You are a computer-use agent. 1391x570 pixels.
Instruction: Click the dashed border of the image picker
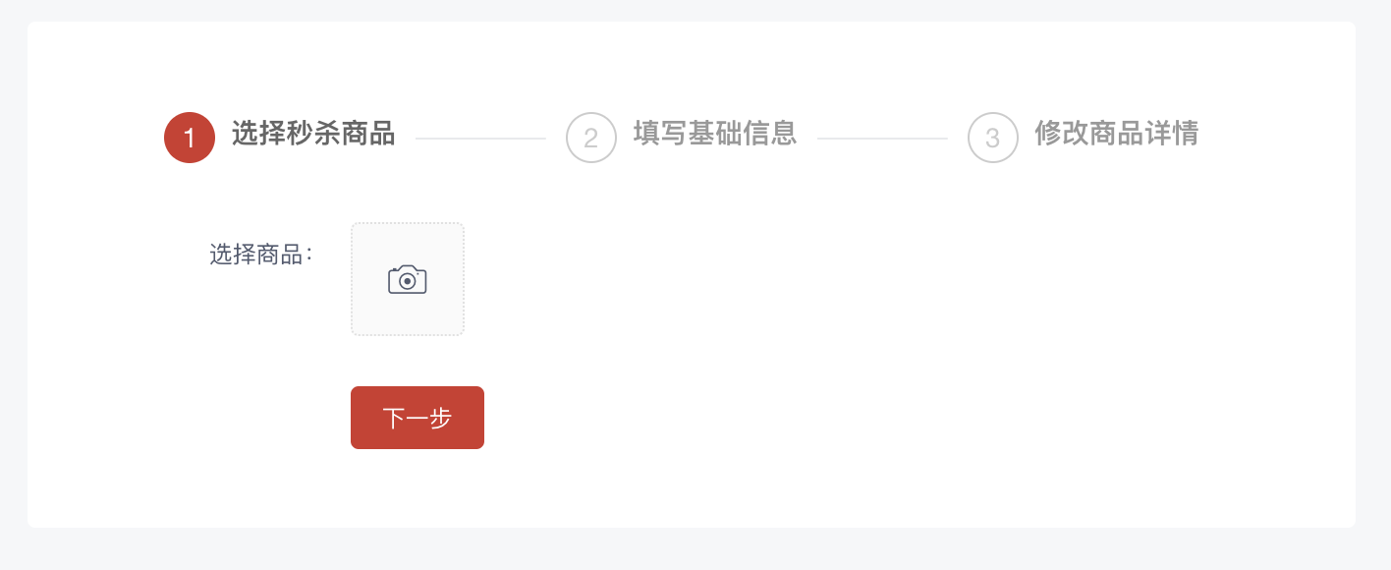click(x=408, y=223)
